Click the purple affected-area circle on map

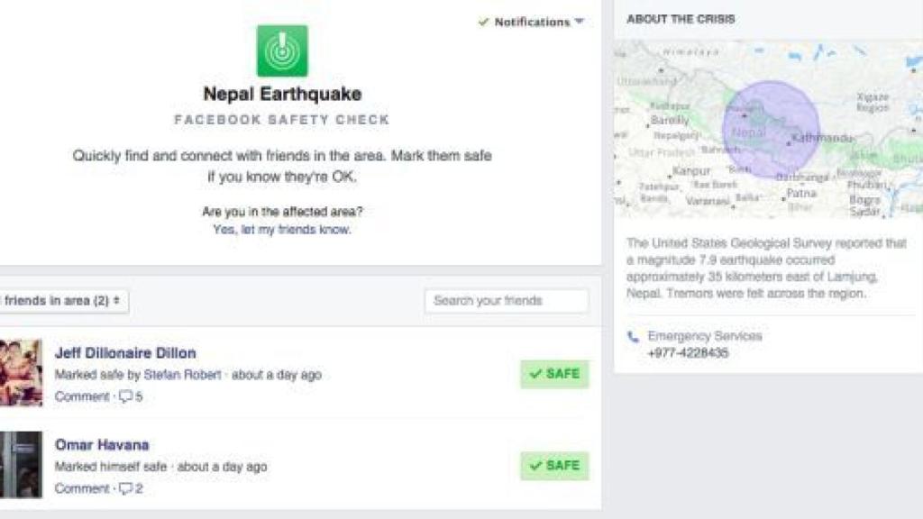(771, 129)
